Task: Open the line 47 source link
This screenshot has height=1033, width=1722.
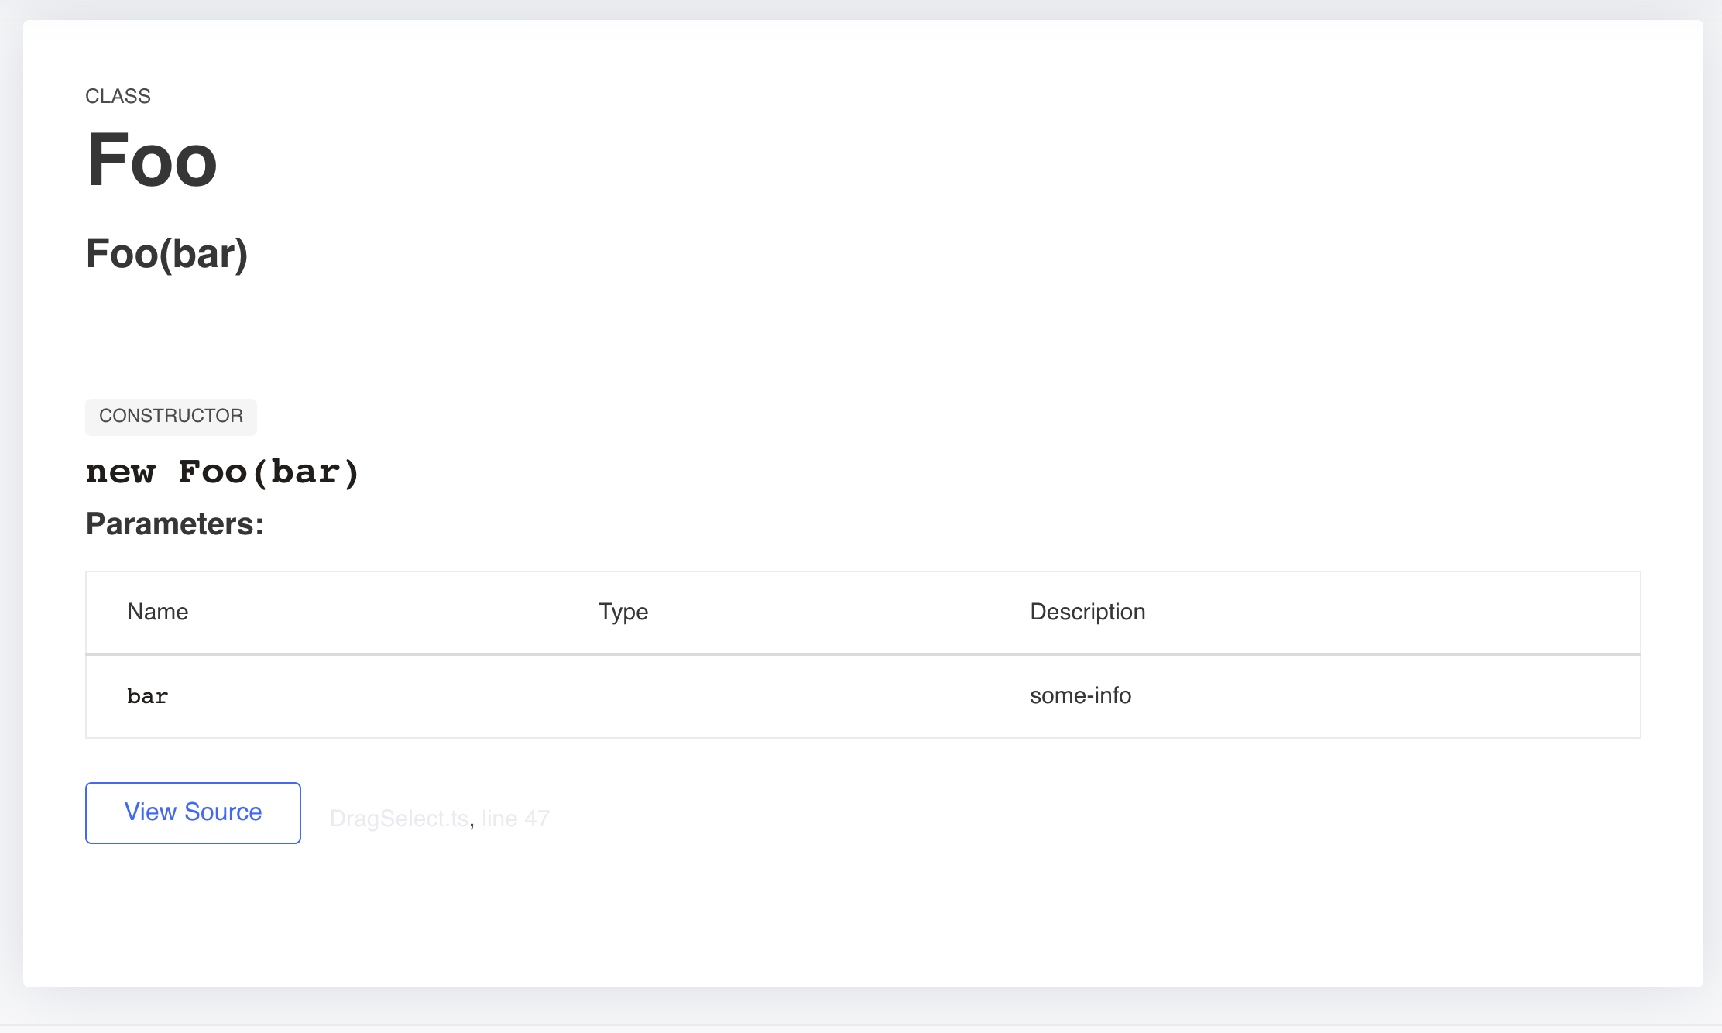Action: pyautogui.click(x=515, y=819)
